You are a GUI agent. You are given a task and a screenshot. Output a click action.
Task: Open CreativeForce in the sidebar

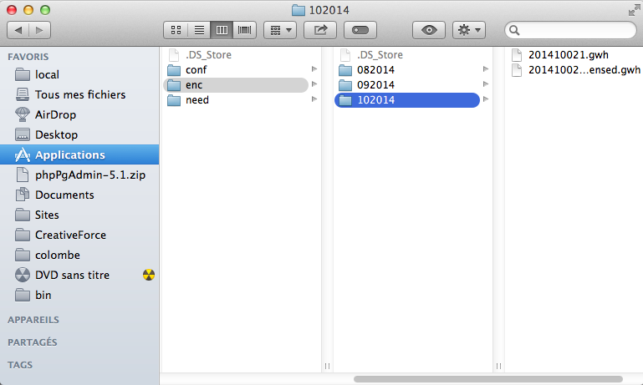point(79,236)
